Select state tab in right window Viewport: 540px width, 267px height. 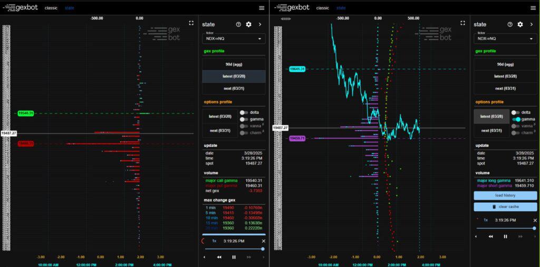point(341,8)
